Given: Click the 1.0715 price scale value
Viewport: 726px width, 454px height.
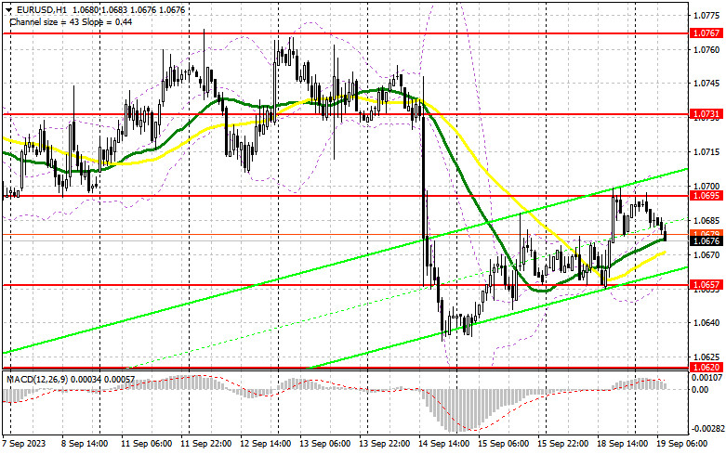Looking at the screenshot, I should pos(706,152).
